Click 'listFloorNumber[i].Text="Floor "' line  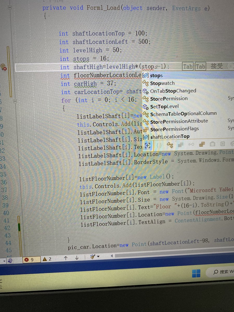click(157, 206)
